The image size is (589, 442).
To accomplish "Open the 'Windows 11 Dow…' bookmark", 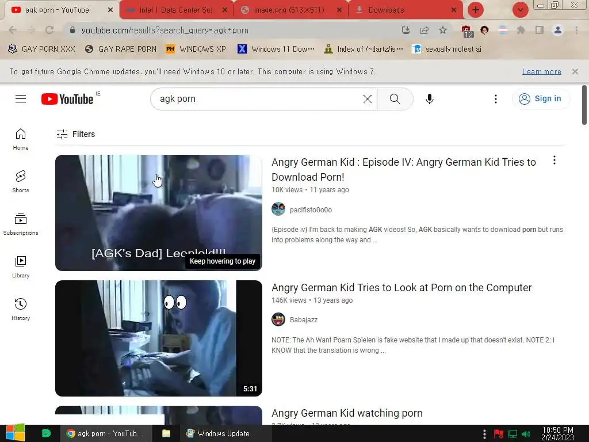I will click(x=276, y=49).
